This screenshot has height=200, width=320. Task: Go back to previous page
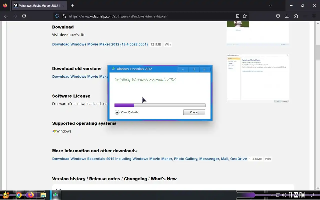[6, 16]
